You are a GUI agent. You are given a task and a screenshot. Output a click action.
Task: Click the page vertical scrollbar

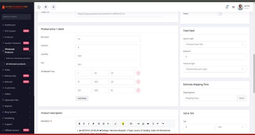click(254, 73)
